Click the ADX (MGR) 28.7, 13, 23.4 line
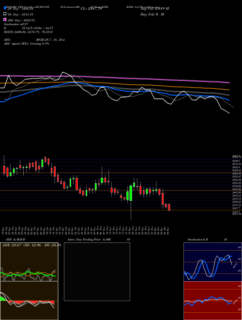Viewport: 242px width, 320px height. click(34, 40)
